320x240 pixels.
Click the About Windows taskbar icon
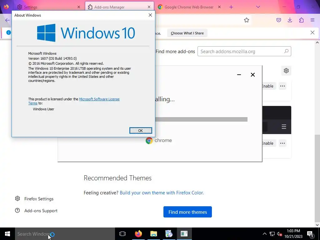(184, 234)
